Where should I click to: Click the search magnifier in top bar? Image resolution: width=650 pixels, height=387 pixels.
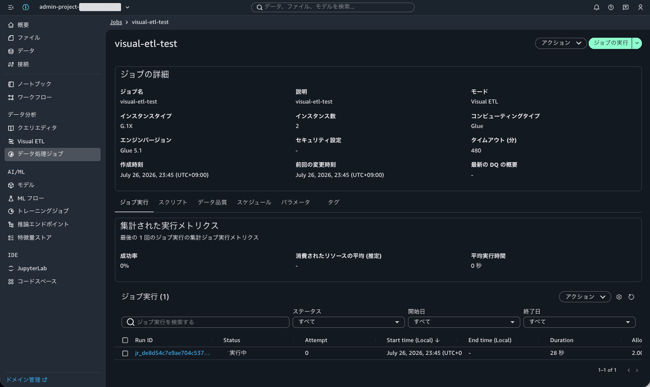pyautogui.click(x=259, y=8)
